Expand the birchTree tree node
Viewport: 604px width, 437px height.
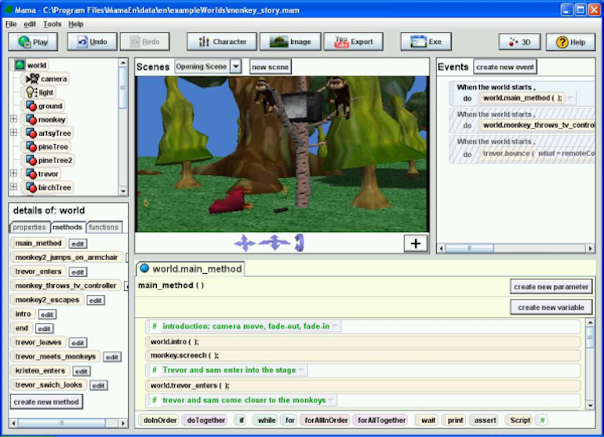pos(13,187)
